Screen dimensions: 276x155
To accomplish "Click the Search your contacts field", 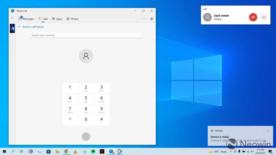I will [x=86, y=35].
